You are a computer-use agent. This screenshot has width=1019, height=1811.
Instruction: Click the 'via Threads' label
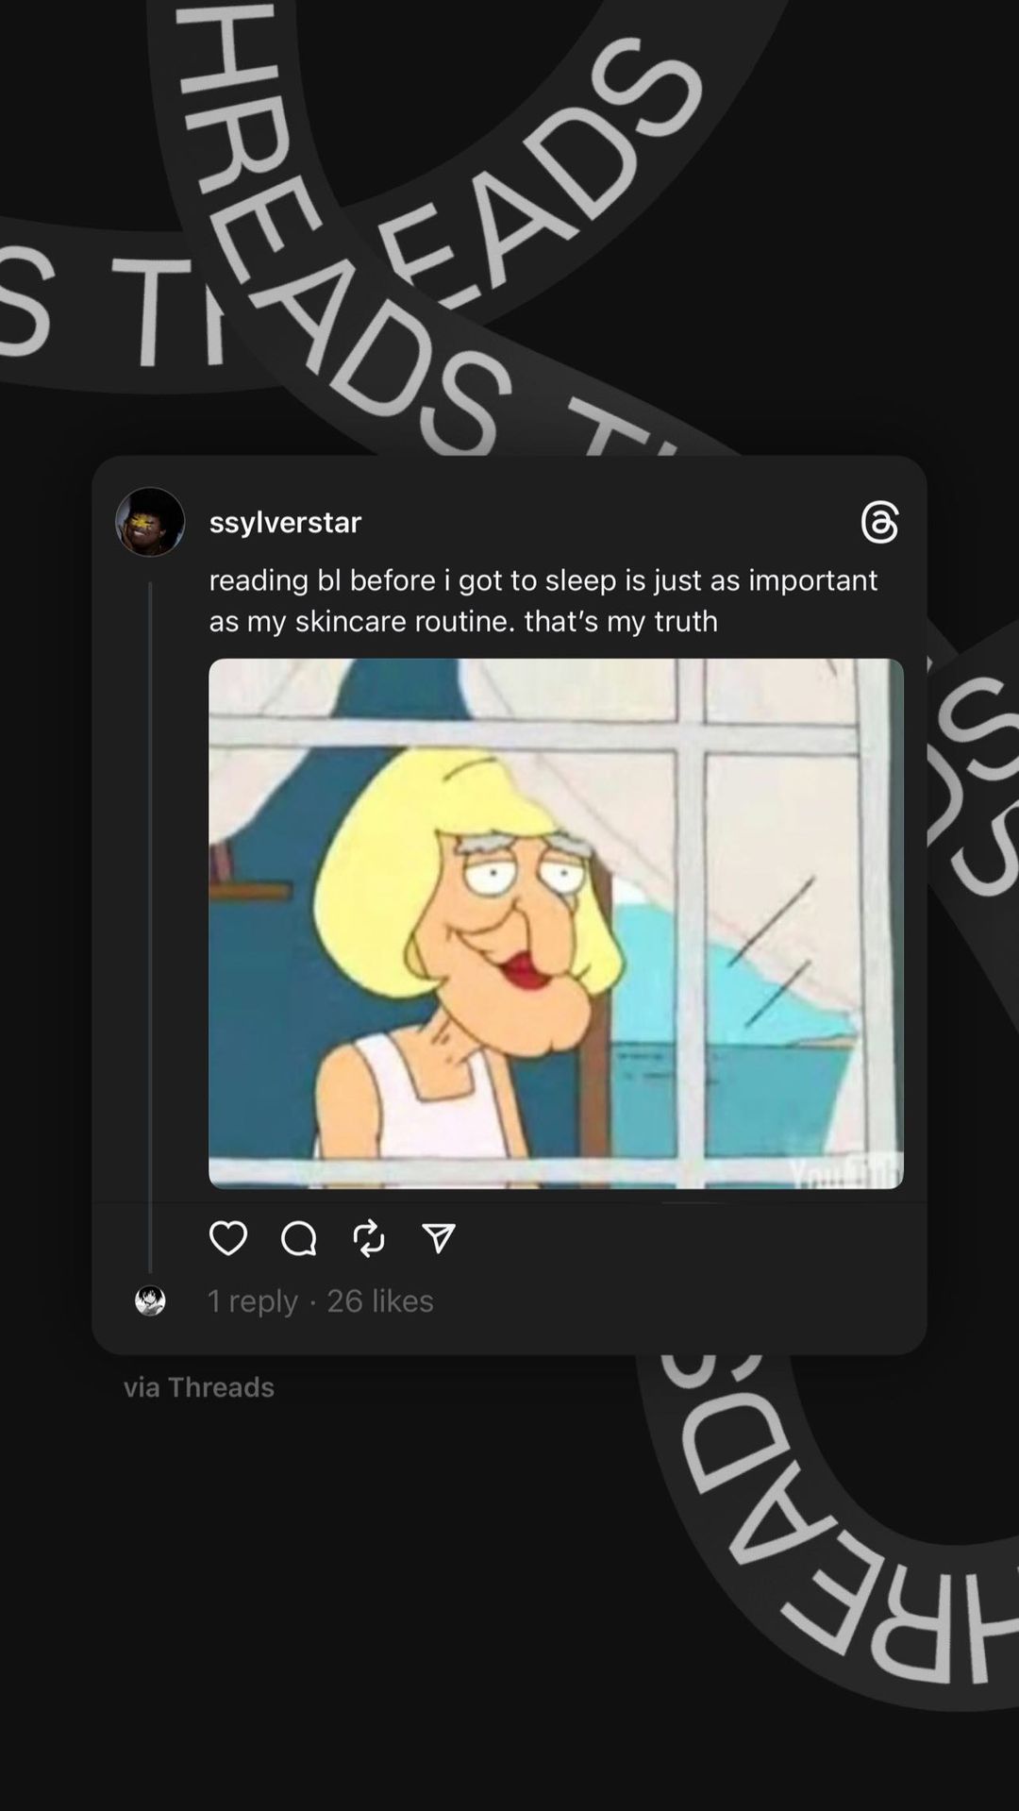pos(198,1386)
